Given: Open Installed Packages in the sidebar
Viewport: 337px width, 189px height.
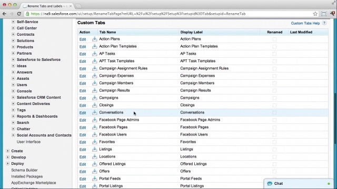Looking at the screenshot, I should click(27, 176).
